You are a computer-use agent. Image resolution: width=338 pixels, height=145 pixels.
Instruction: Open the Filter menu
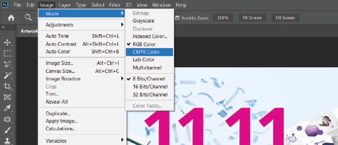[x=115, y=5]
